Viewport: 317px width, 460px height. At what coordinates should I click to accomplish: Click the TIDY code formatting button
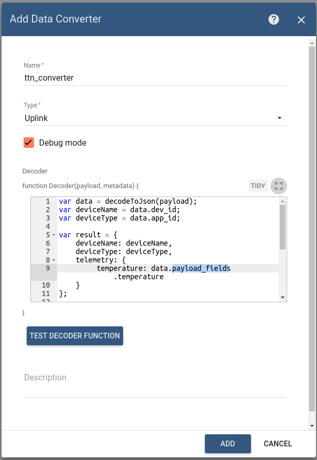point(258,185)
